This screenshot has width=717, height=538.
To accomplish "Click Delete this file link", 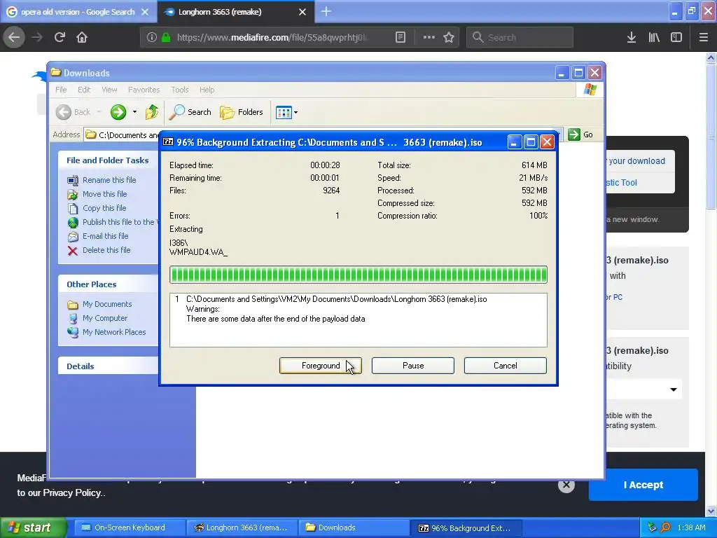I will (106, 250).
